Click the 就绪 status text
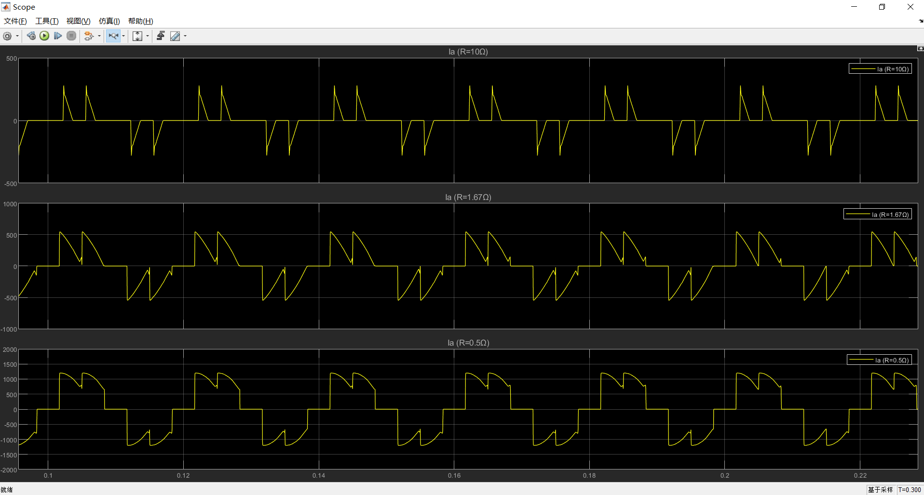The height and width of the screenshot is (495, 924). tap(7, 490)
